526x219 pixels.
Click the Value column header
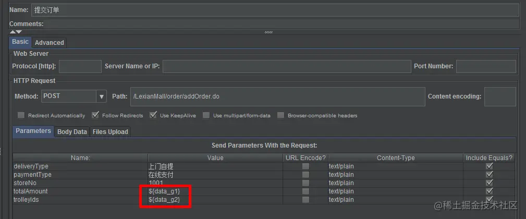click(x=215, y=158)
